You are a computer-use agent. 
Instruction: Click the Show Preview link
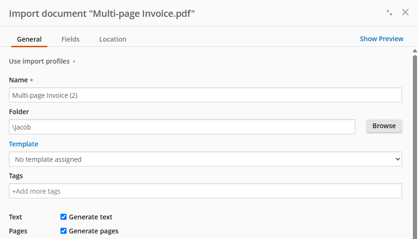tap(381, 39)
